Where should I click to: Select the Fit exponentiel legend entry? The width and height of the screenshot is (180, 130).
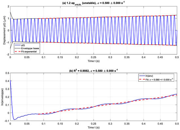[x=26, y=52]
